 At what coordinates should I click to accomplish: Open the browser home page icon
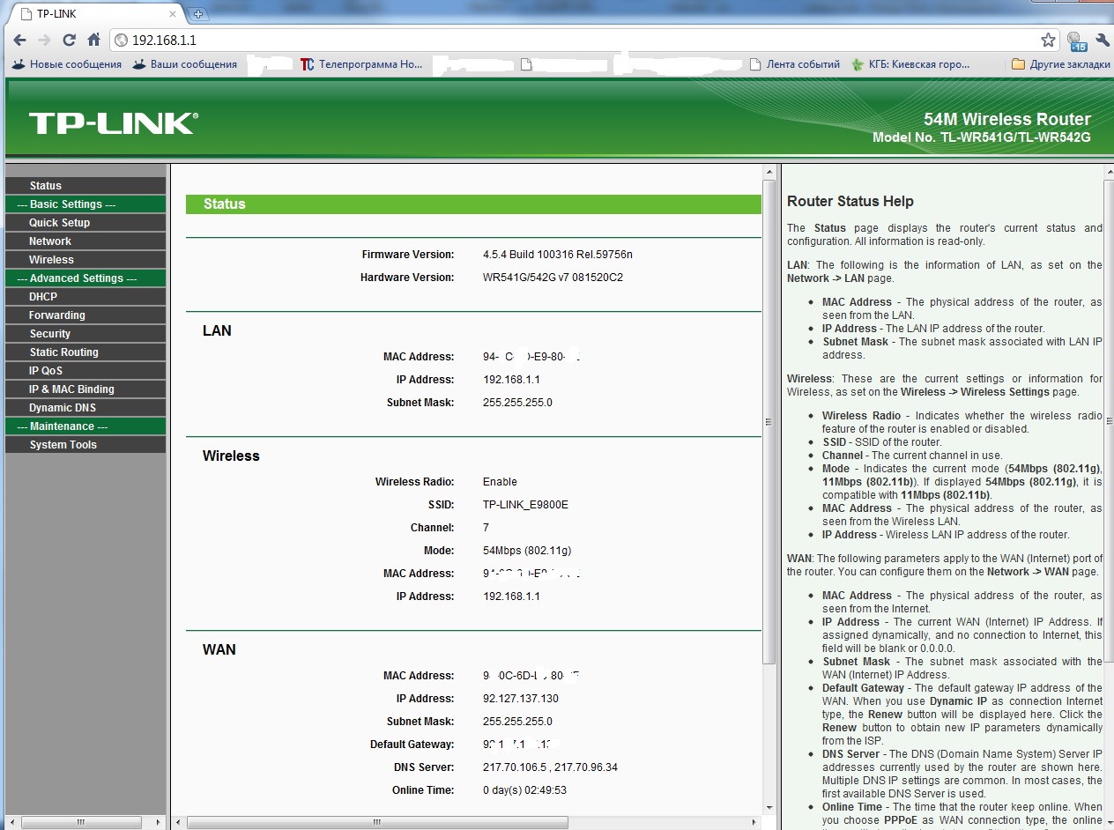93,40
